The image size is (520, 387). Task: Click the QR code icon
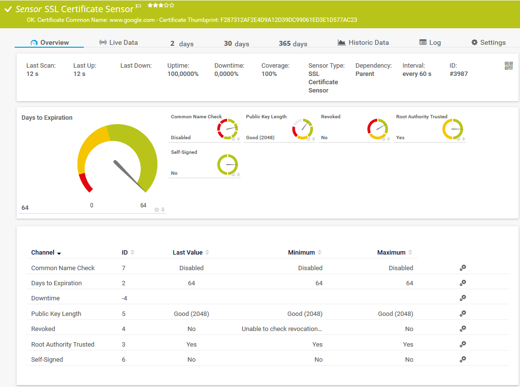[x=509, y=66]
